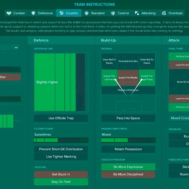Click the PASSING DIRECTNESS label
Screen dimensions: 189x189
coord(114,129)
